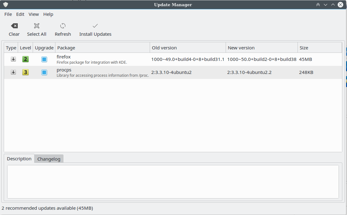The width and height of the screenshot is (347, 215).
Task: Open the Help menu
Action: [x=48, y=14]
